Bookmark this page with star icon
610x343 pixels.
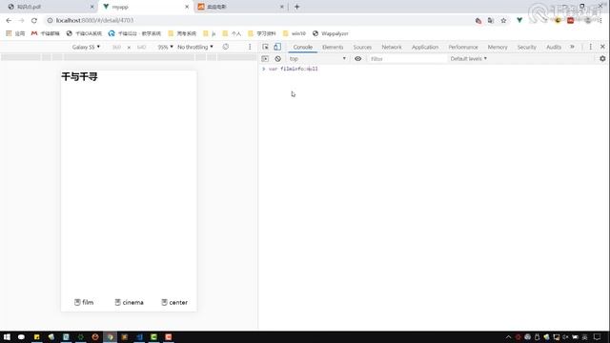(504, 20)
